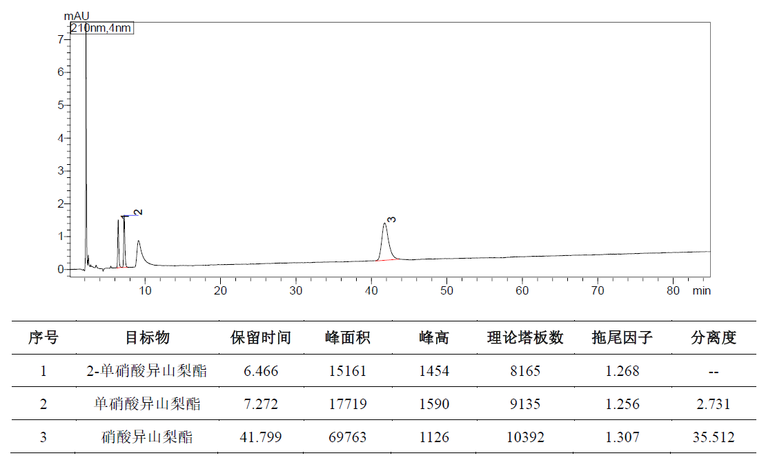Click the 目标物 column header
The width and height of the screenshot is (766, 458).
click(x=147, y=337)
